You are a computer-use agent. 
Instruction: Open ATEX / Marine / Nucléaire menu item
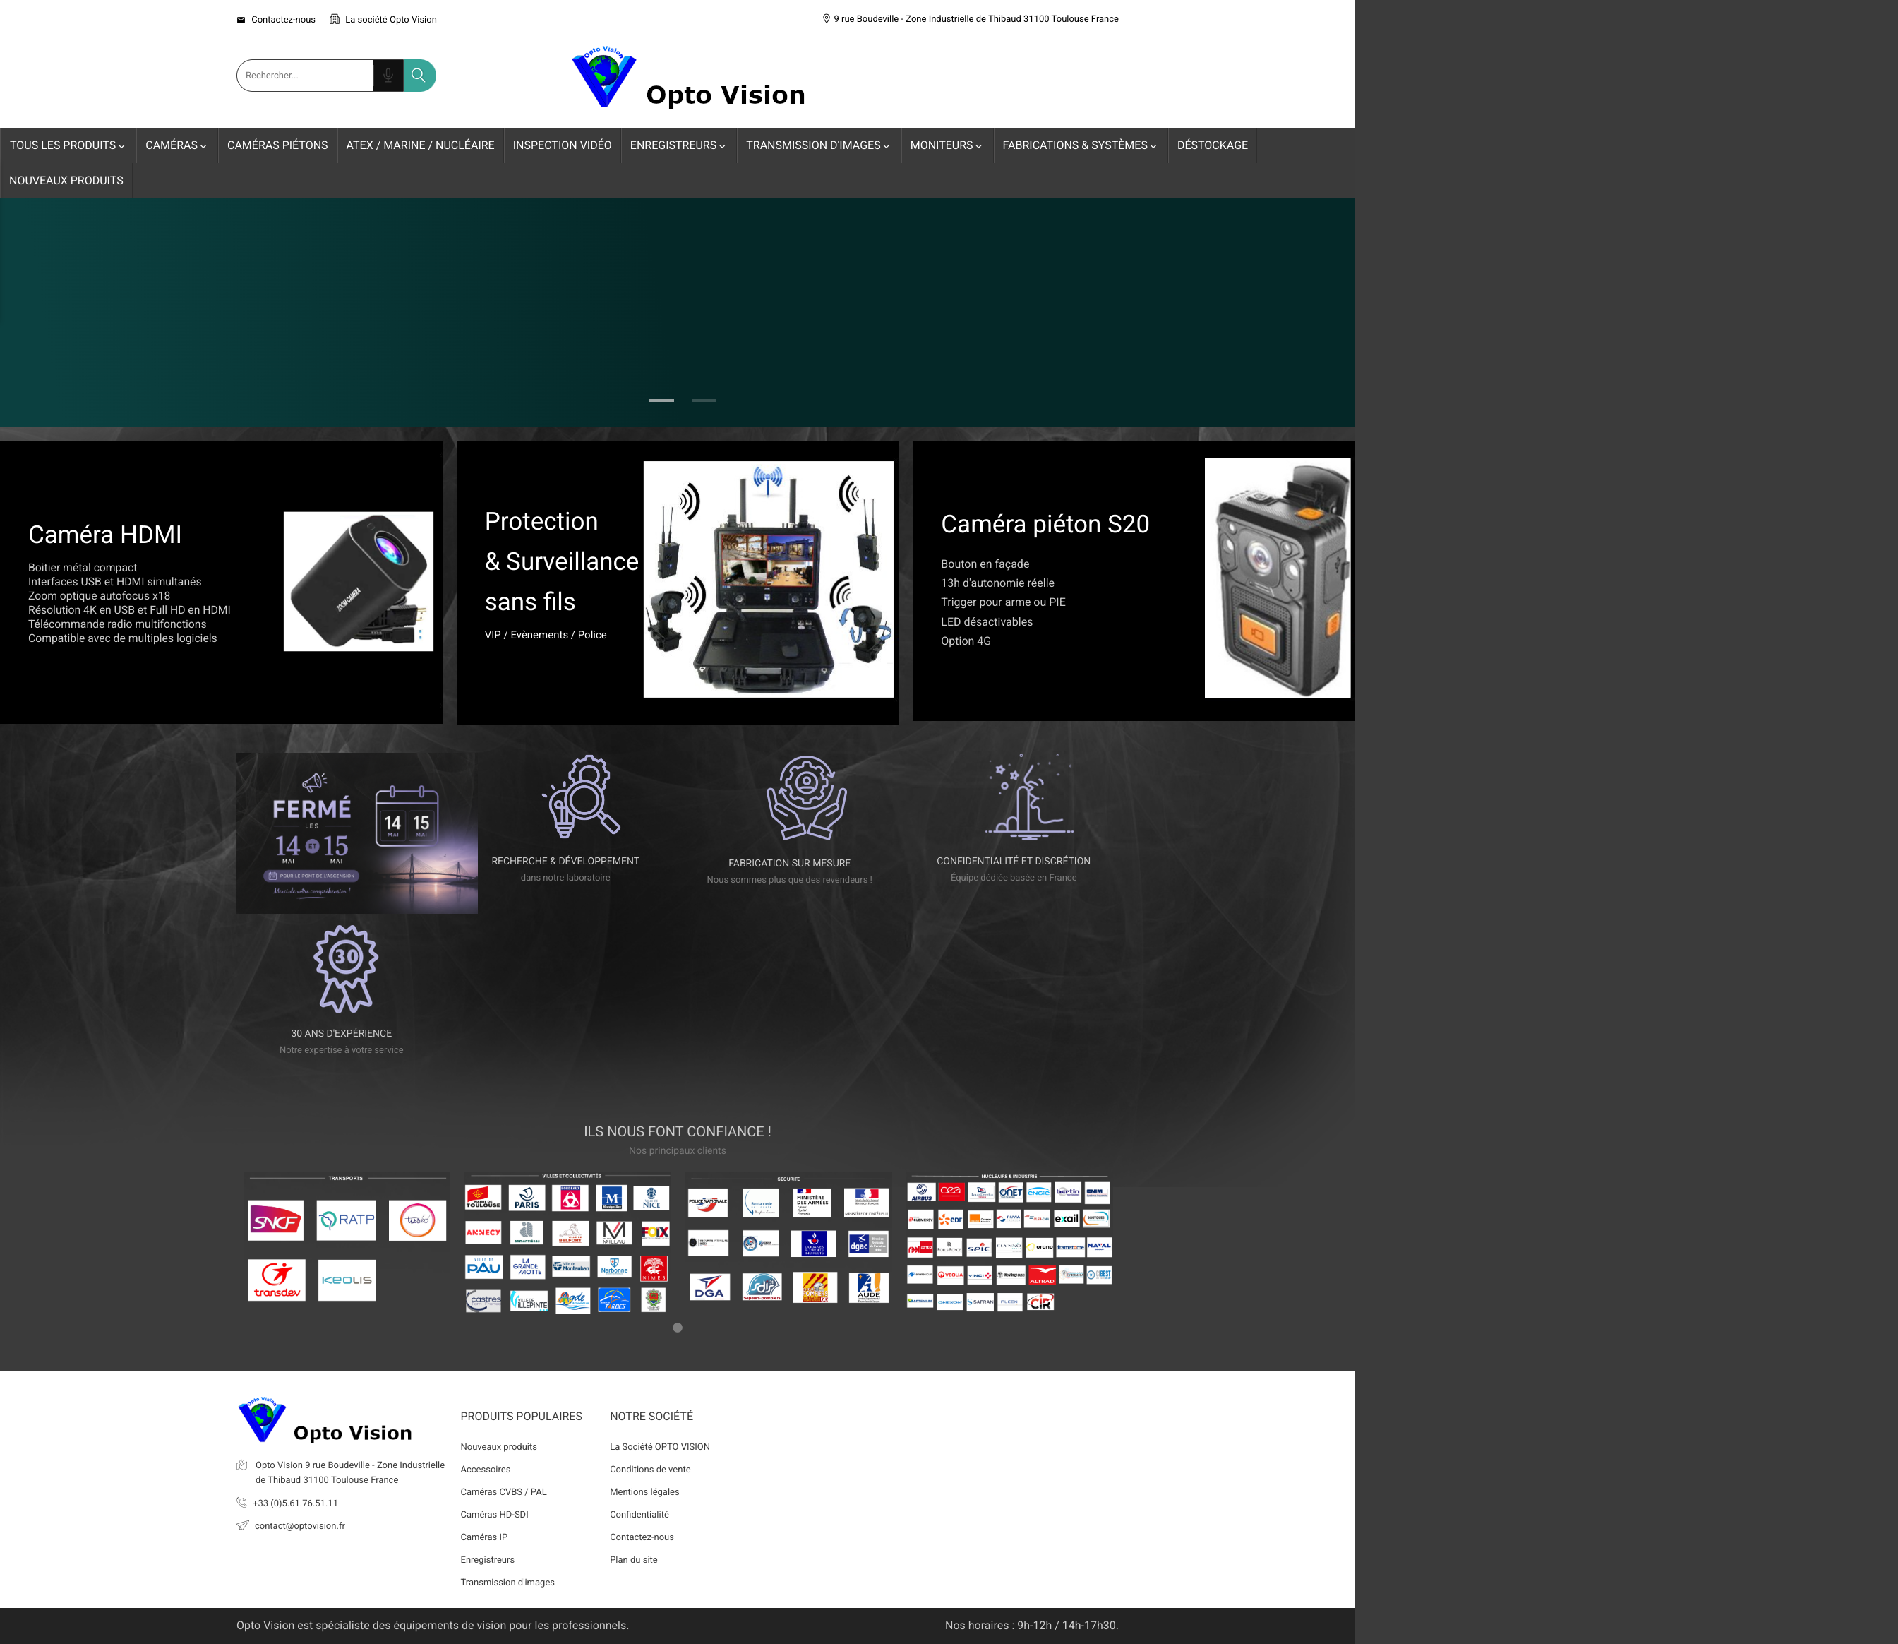click(x=420, y=145)
